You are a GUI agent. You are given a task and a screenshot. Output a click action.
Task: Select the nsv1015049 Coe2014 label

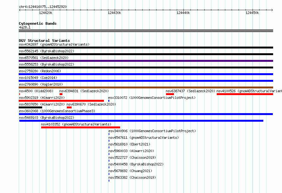click(x=38, y=78)
